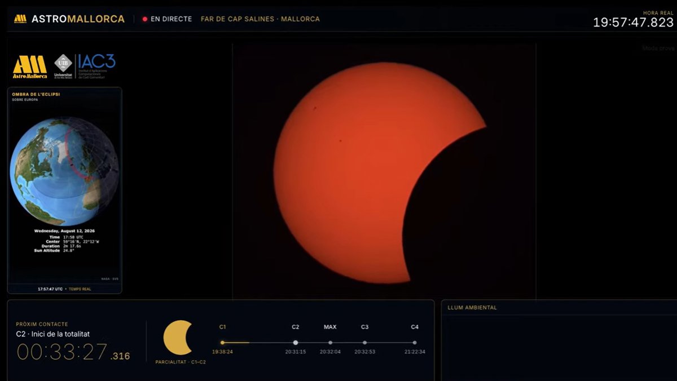Click the C3 time 20:32:53
This screenshot has height=381, width=677.
click(x=364, y=352)
